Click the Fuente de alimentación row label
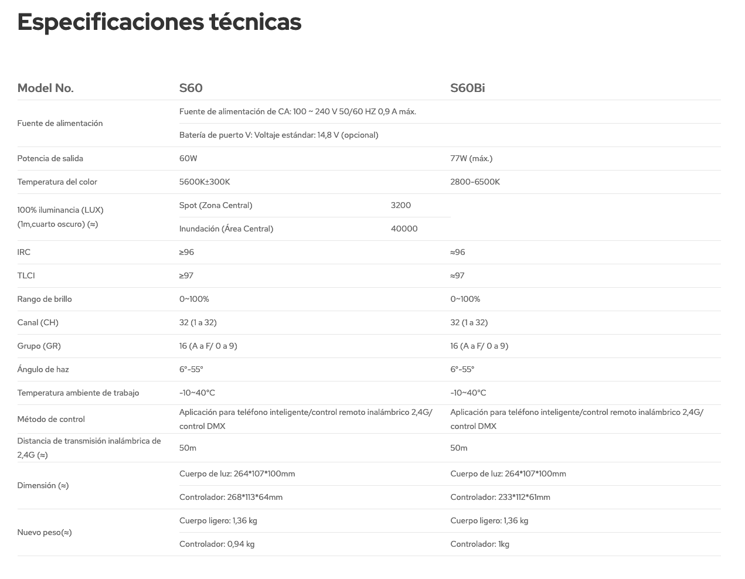This screenshot has height=579, width=745. tap(60, 123)
